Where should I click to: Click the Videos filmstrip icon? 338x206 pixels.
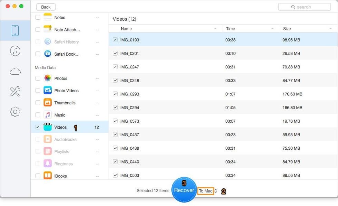tap(47, 127)
